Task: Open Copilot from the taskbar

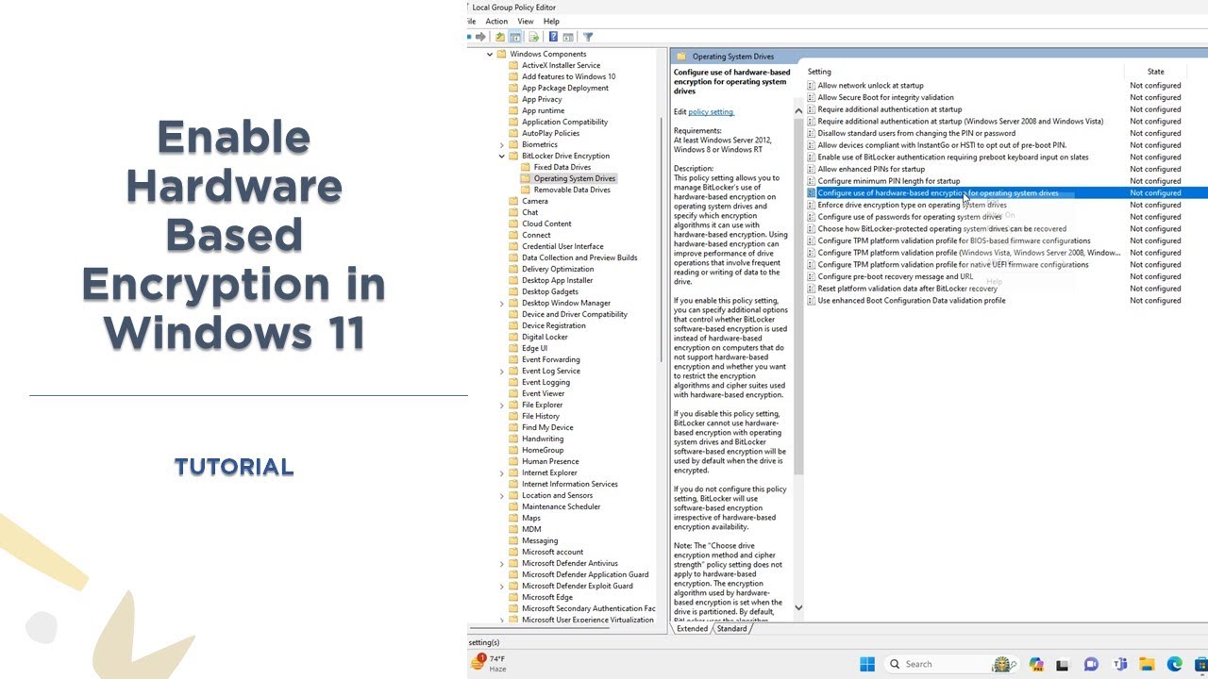Action: pos(1035,664)
